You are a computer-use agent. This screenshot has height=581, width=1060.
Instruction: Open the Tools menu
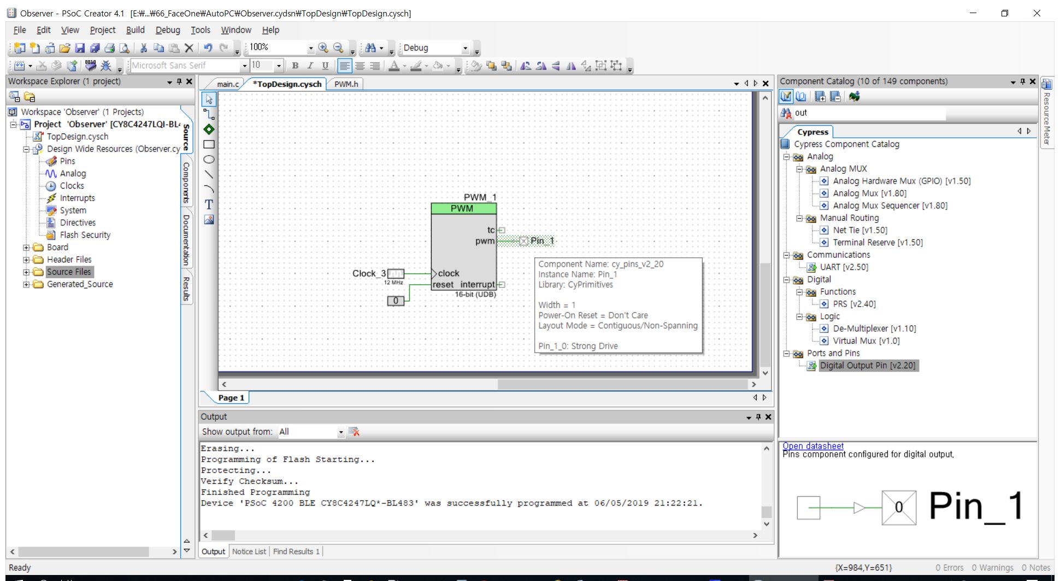[201, 30]
